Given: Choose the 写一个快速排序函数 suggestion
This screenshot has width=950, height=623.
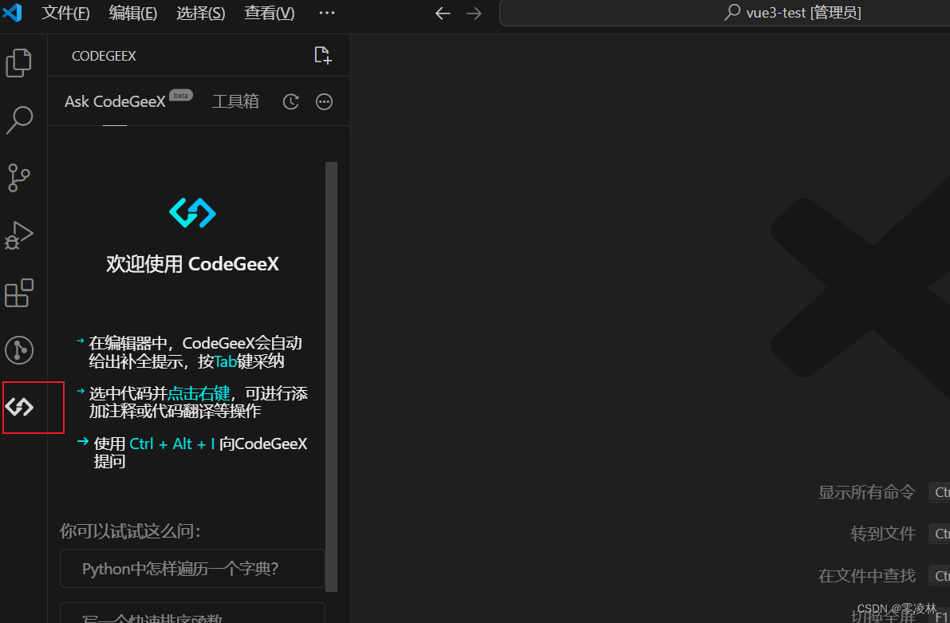Looking at the screenshot, I should click(192, 613).
